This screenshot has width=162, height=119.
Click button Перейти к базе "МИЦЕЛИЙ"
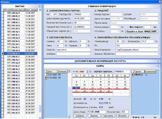pos(142,31)
